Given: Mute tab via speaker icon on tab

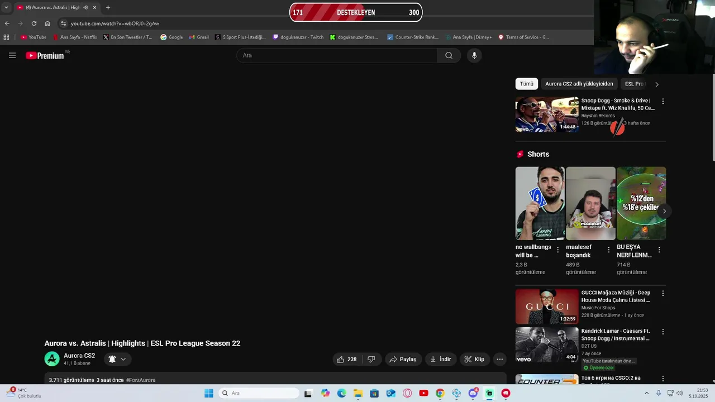Looking at the screenshot, I should [x=85, y=7].
